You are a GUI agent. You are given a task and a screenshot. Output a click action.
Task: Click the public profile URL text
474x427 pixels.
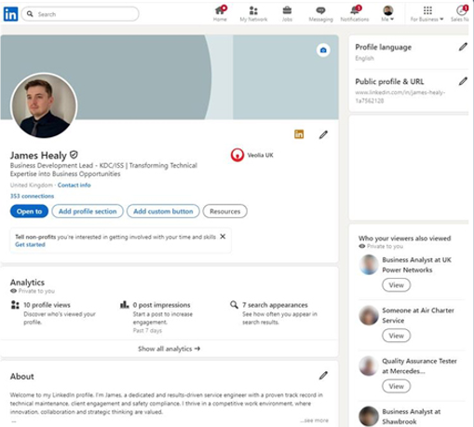tap(400, 97)
